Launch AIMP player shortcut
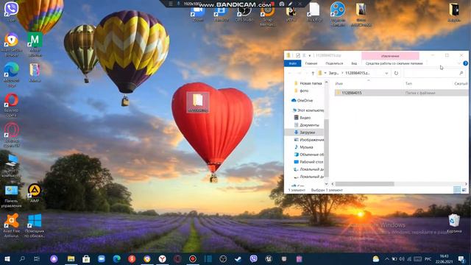 tap(35, 193)
